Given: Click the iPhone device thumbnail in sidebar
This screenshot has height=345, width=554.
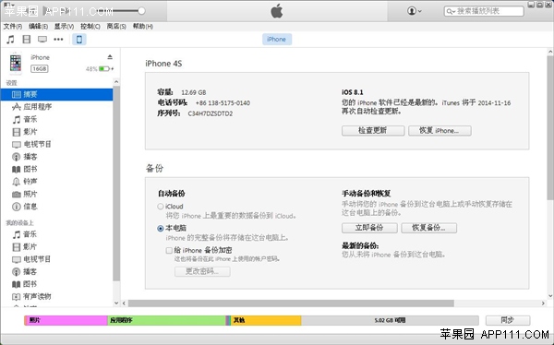Looking at the screenshot, I should 16,64.
